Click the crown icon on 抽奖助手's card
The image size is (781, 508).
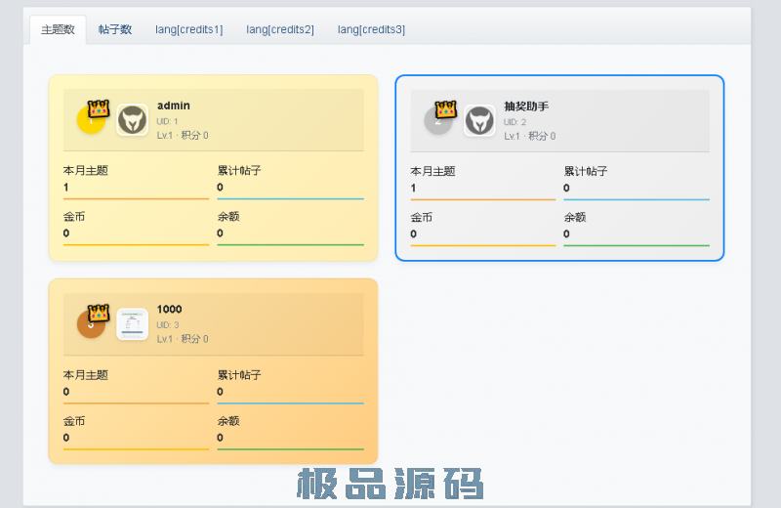tap(446, 108)
